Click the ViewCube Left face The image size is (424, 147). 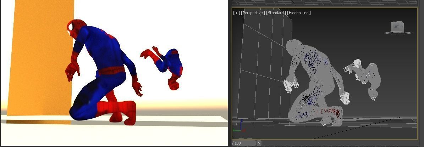(396, 27)
